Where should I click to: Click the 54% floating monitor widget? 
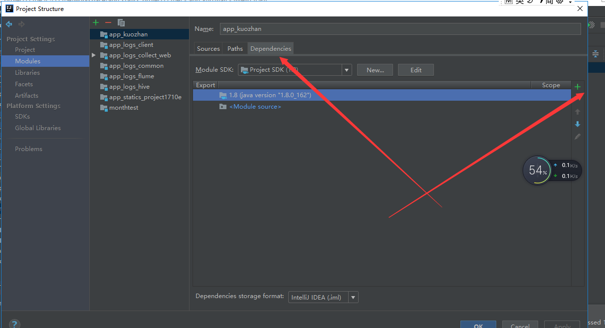tap(538, 170)
